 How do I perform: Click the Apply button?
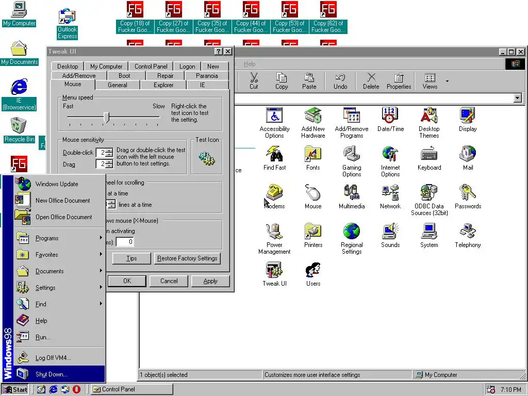point(210,281)
